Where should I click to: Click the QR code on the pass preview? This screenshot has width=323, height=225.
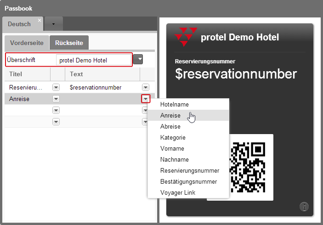[248, 167]
